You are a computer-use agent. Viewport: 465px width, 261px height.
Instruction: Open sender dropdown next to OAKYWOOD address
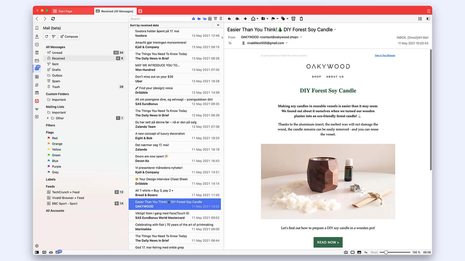(301, 37)
